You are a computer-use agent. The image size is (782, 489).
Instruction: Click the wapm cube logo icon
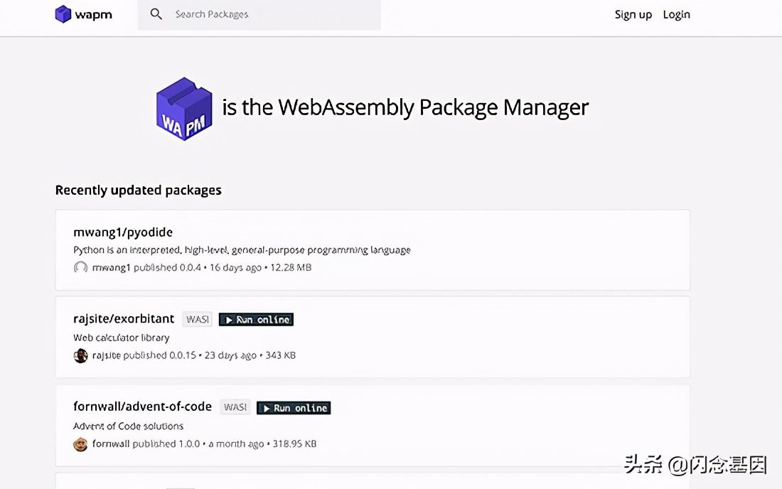[63, 14]
